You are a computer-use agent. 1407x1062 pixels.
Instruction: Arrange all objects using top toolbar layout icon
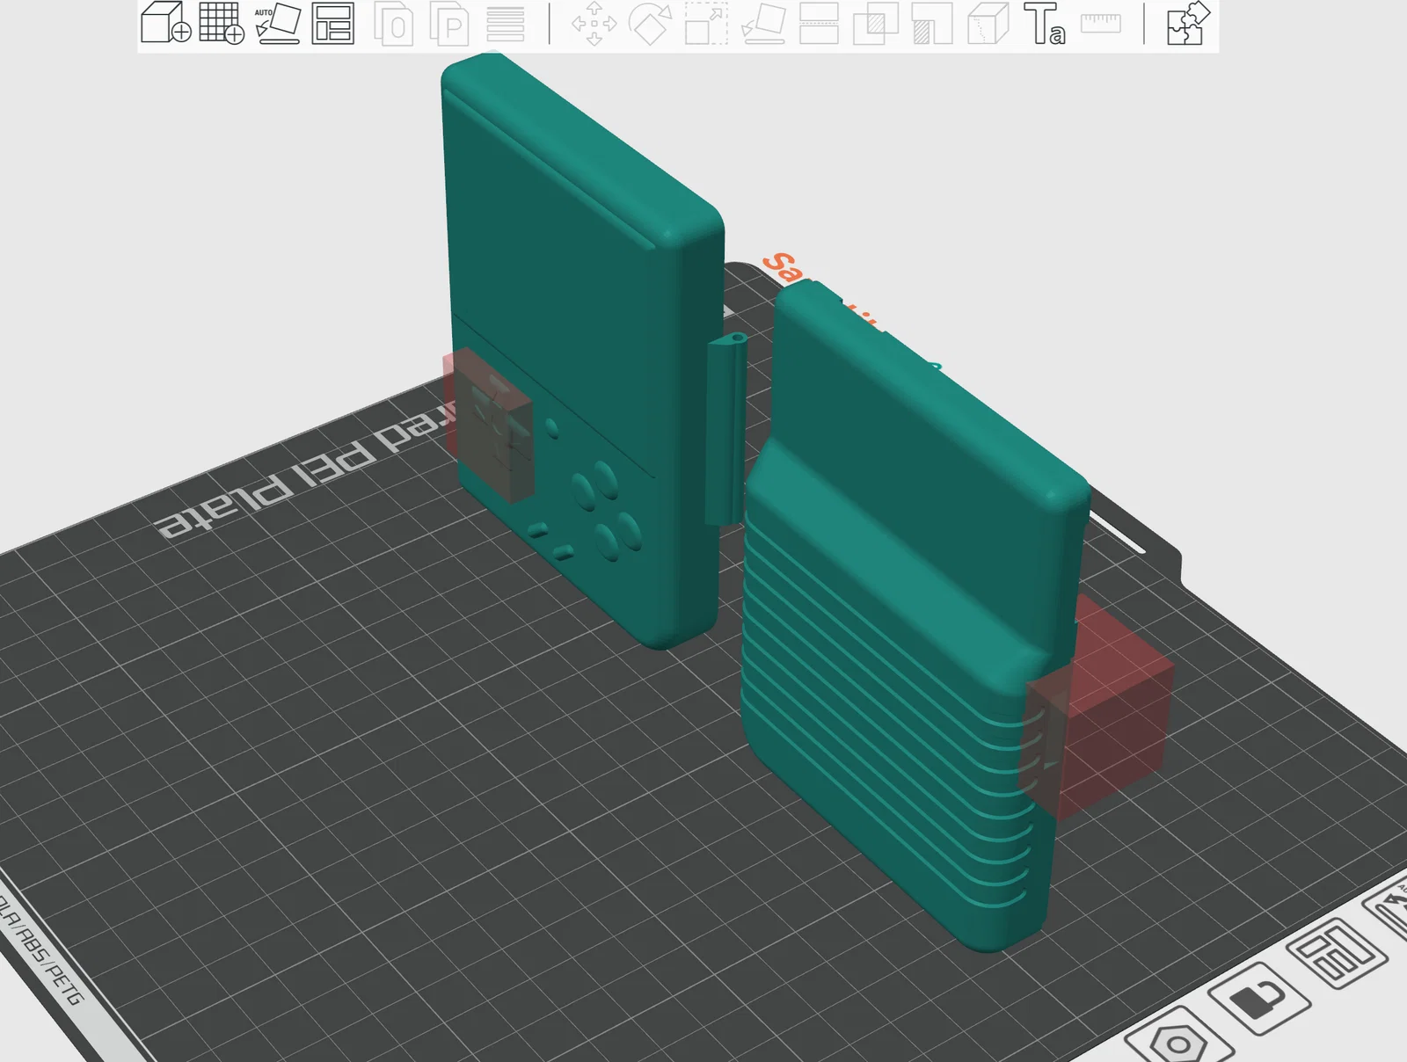click(x=333, y=23)
